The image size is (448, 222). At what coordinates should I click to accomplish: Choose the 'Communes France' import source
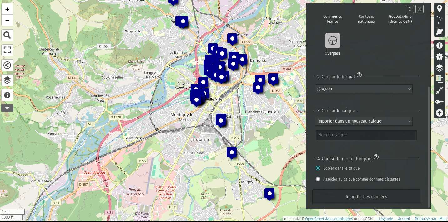[332, 19]
